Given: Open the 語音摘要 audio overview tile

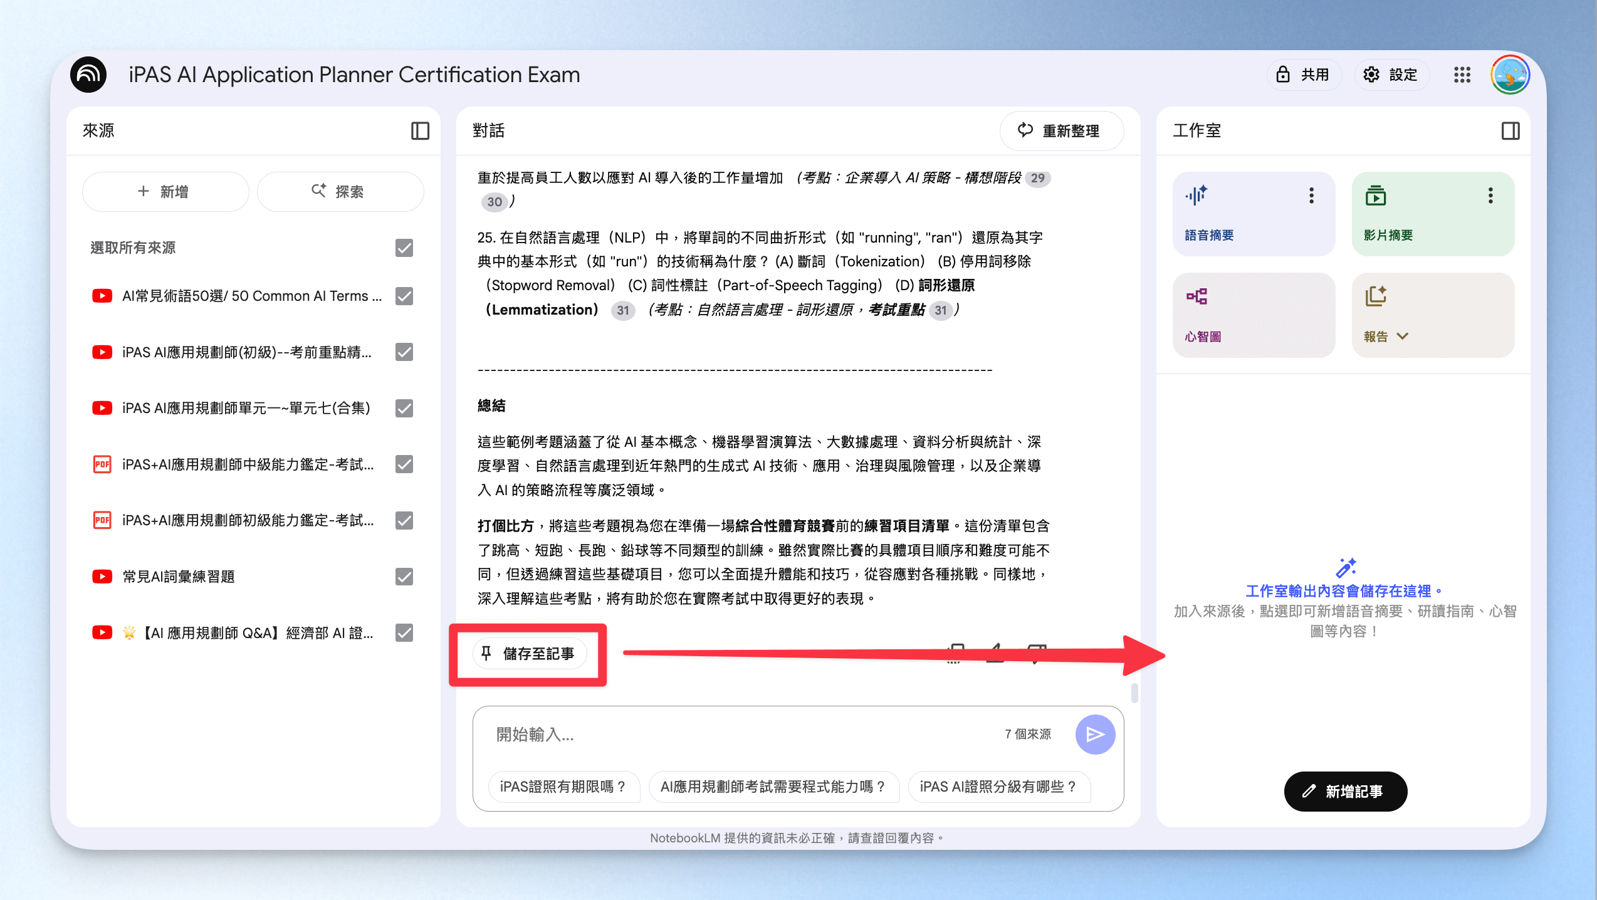Looking at the screenshot, I should (x=1254, y=214).
